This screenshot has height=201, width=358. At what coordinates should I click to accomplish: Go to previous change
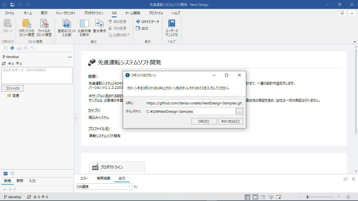(x=117, y=21)
